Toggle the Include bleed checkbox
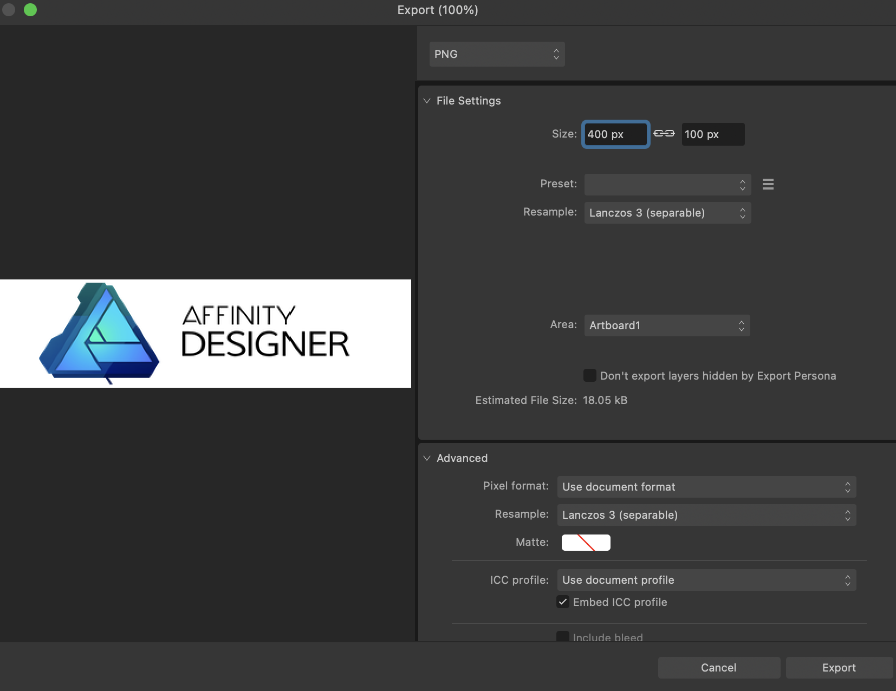This screenshot has width=896, height=691. coord(563,637)
